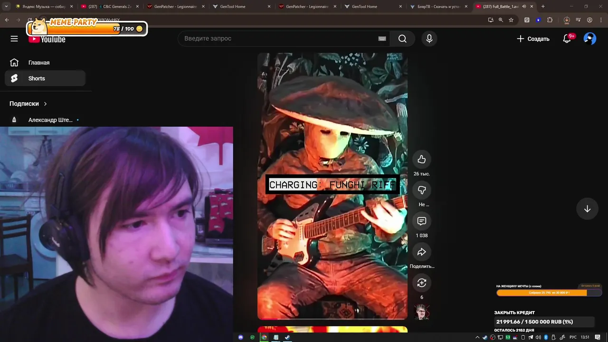The width and height of the screenshot is (608, 342).
Task: Open the Short's sound channel thumbnail
Action: point(422,312)
